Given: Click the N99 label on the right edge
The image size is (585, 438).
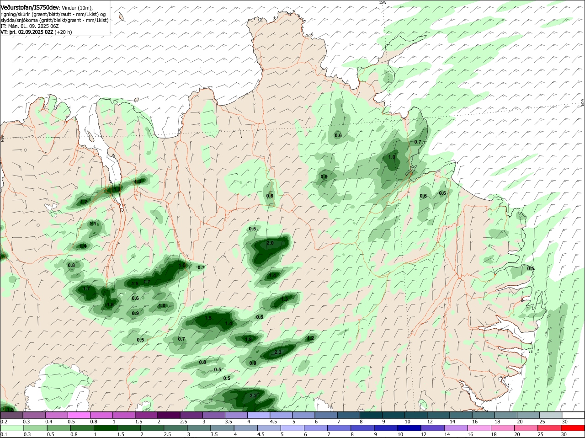Looking at the screenshot, I should (583, 103).
